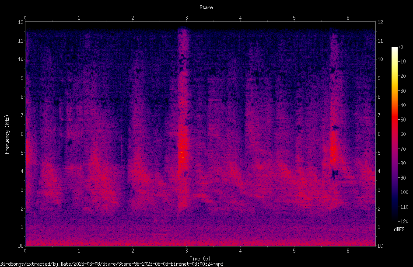Click the 8 kHz tick on the right axis
413x267 pixels.
(x=379, y=97)
